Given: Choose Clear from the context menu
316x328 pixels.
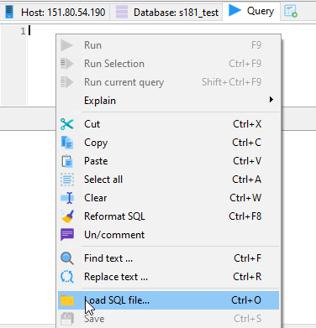Looking at the screenshot, I should click(x=168, y=198).
